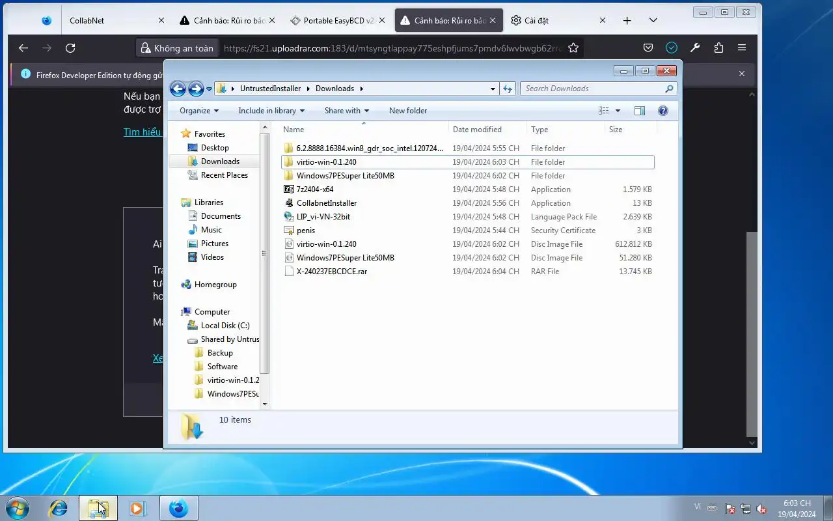Change the view layout icon
The width and height of the screenshot is (833, 521).
(x=604, y=111)
